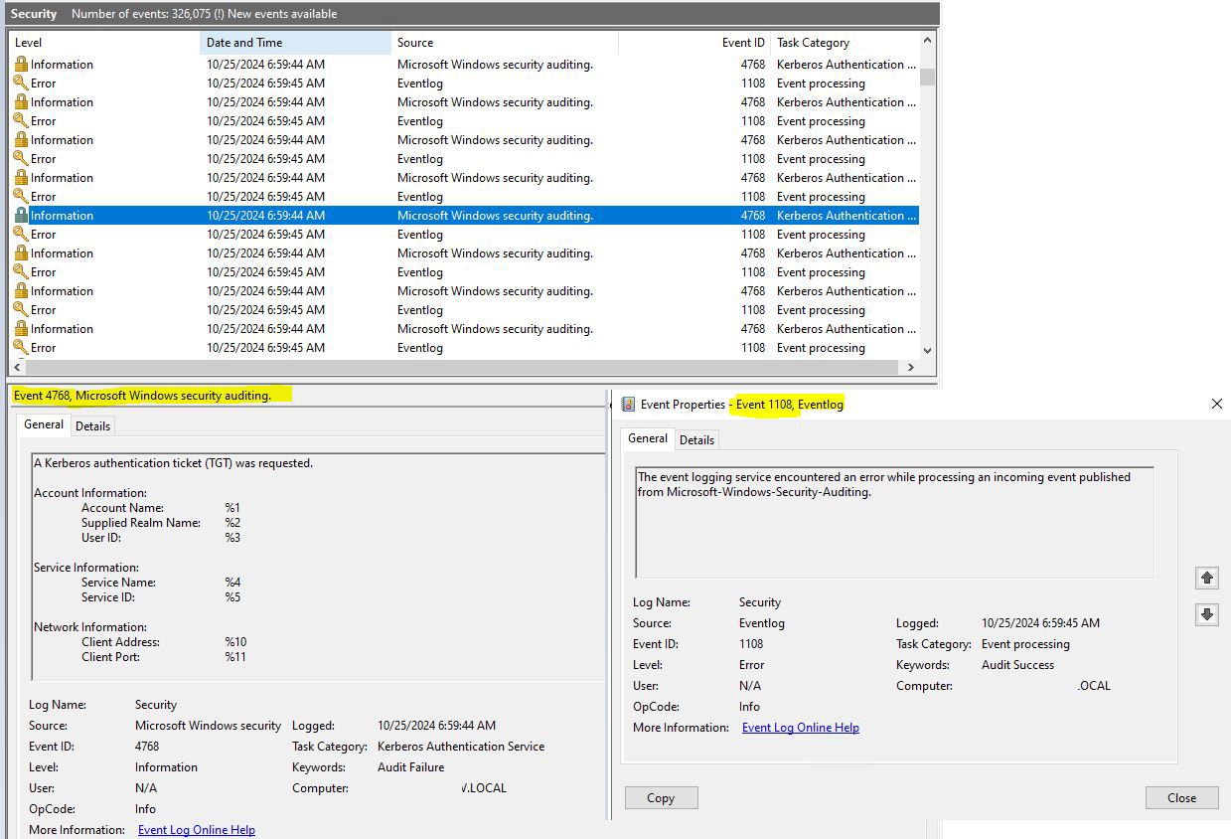Click the 'Client Address:' label

pyautogui.click(x=120, y=642)
